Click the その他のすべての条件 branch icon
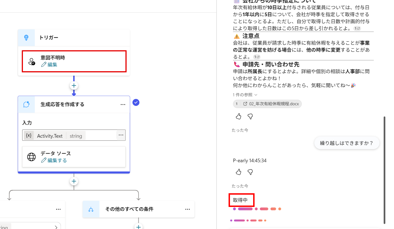Image resolution: width=394 pixels, height=229 pixels. tap(91, 209)
